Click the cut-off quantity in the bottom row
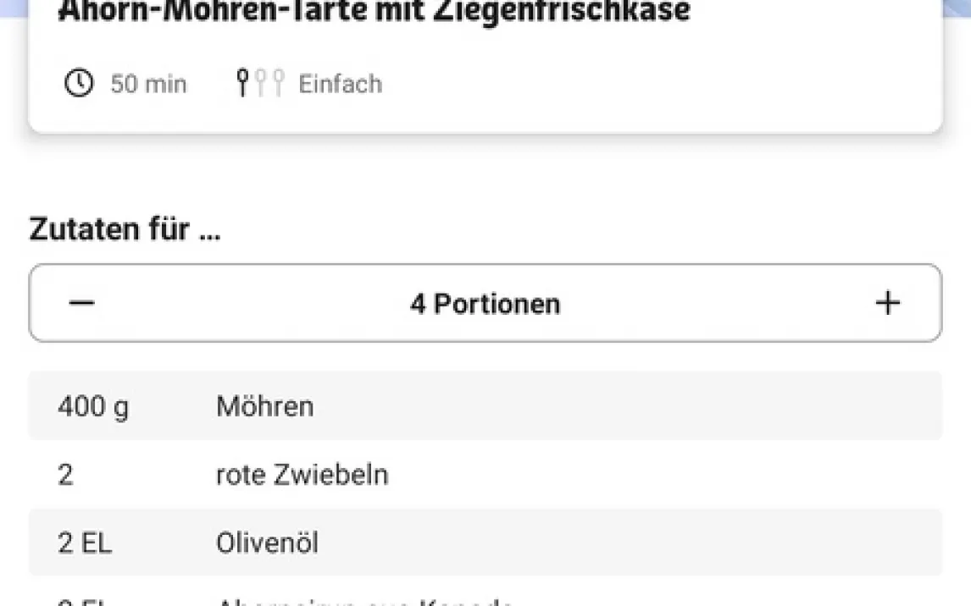The height and width of the screenshot is (606, 971). point(80,602)
